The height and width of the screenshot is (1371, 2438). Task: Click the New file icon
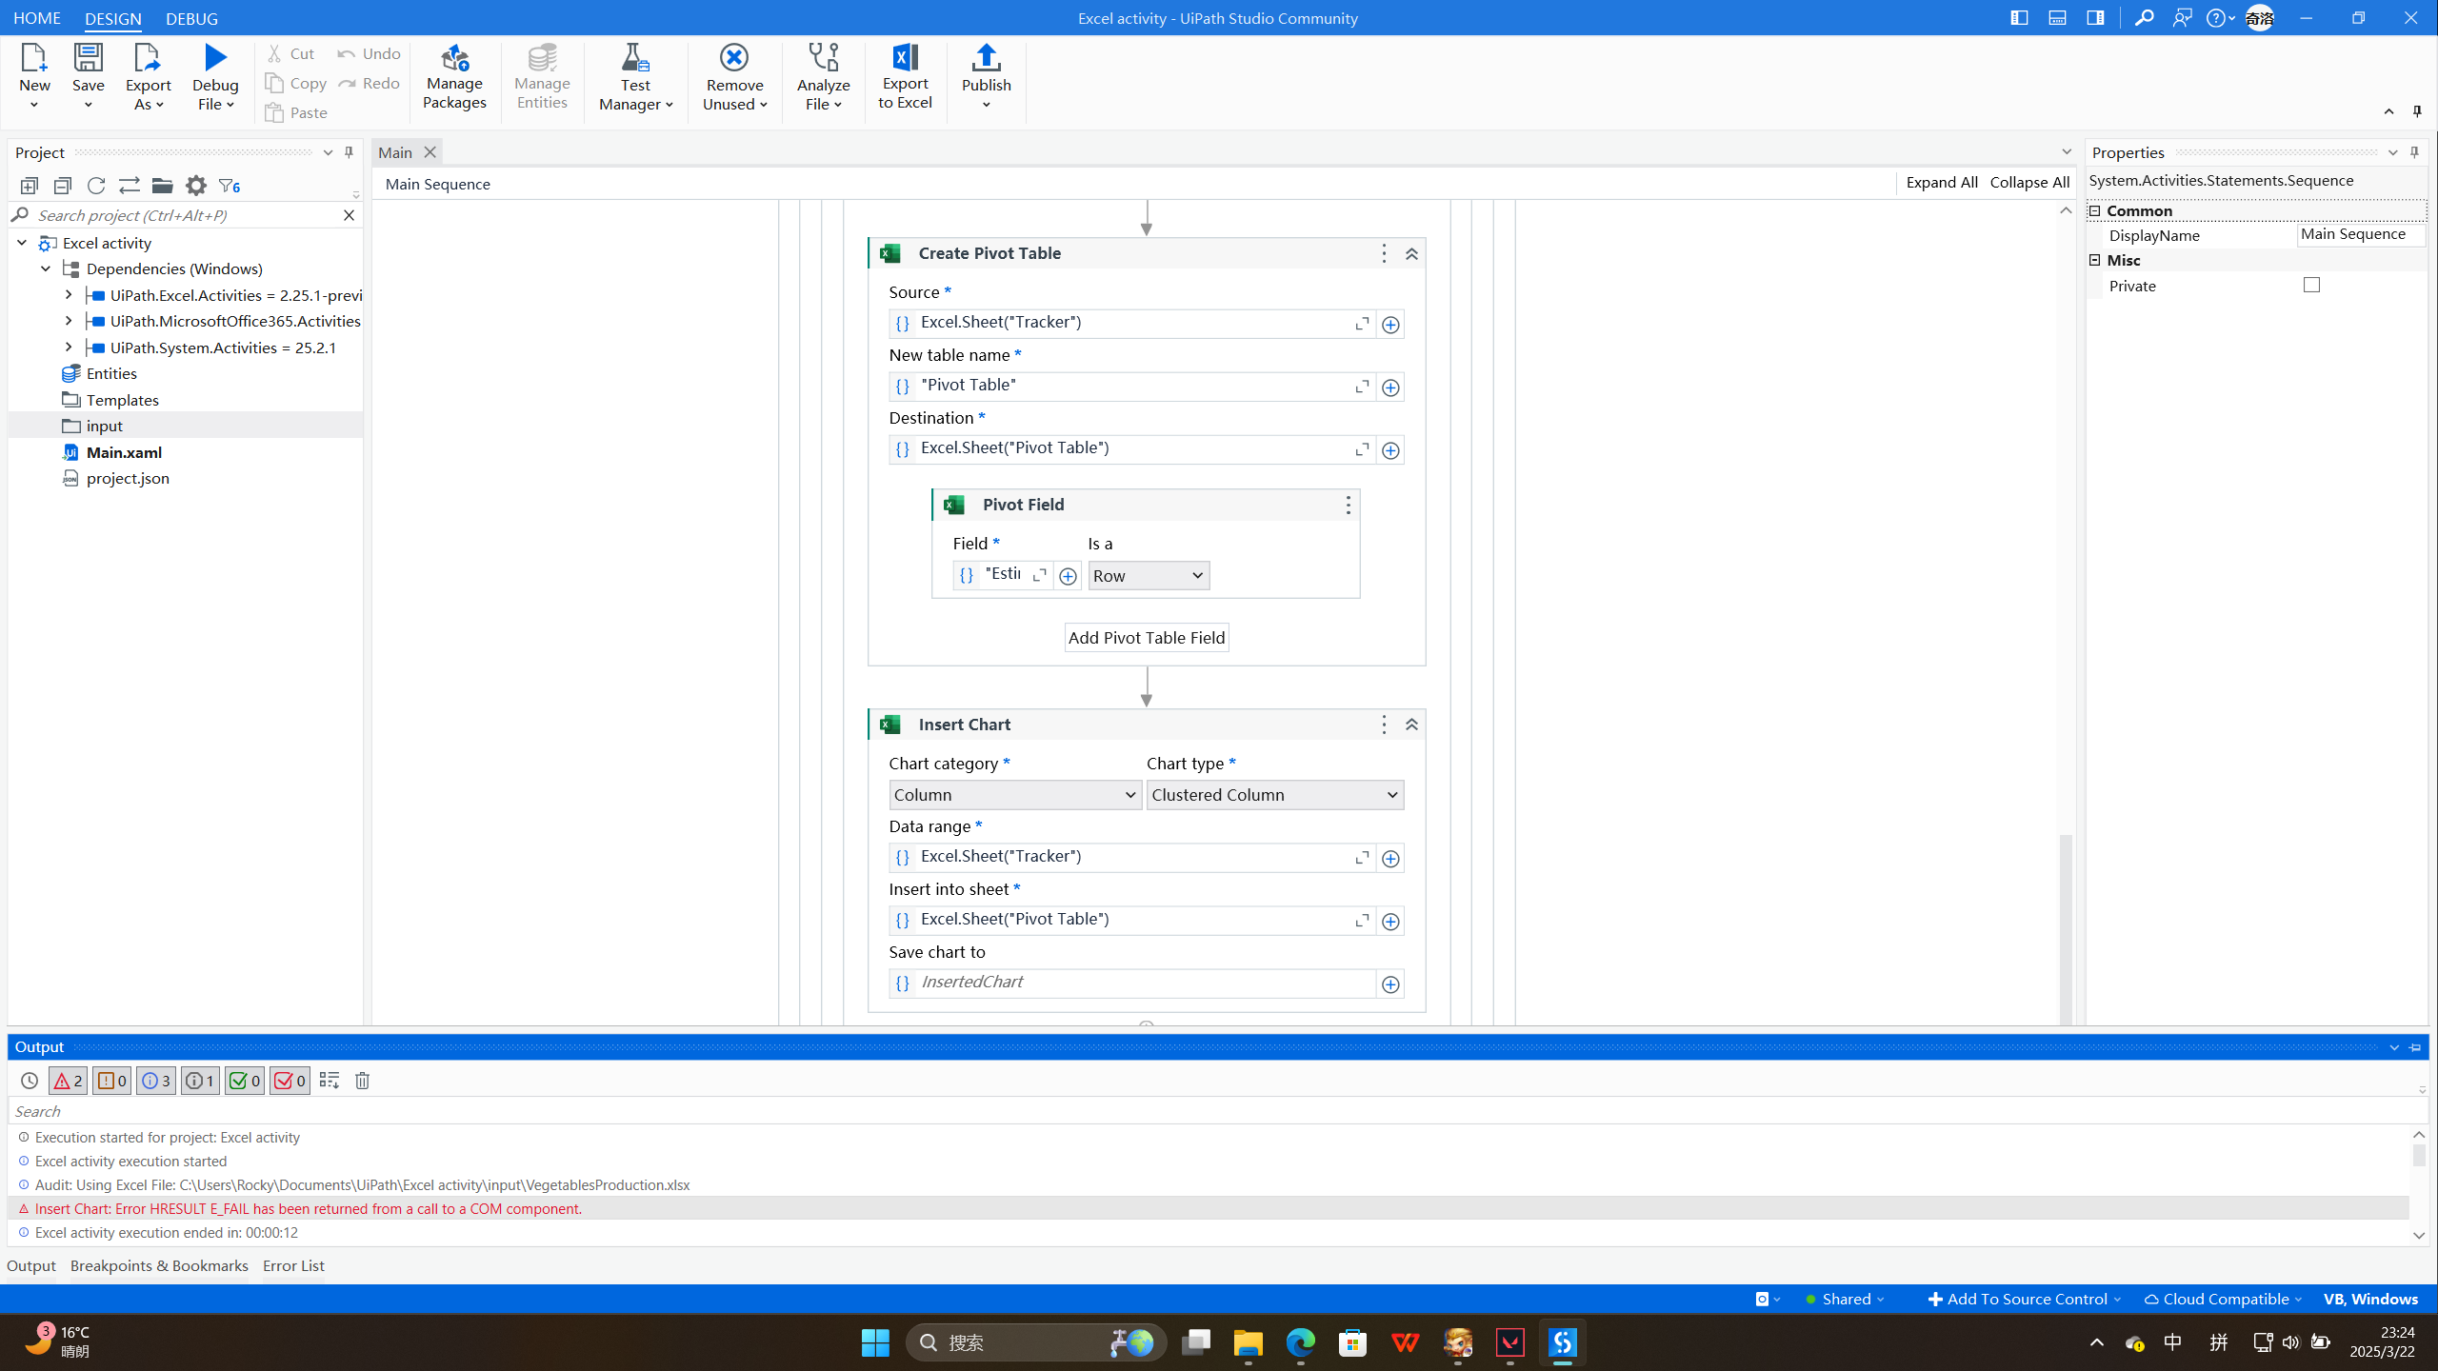pyautogui.click(x=34, y=59)
